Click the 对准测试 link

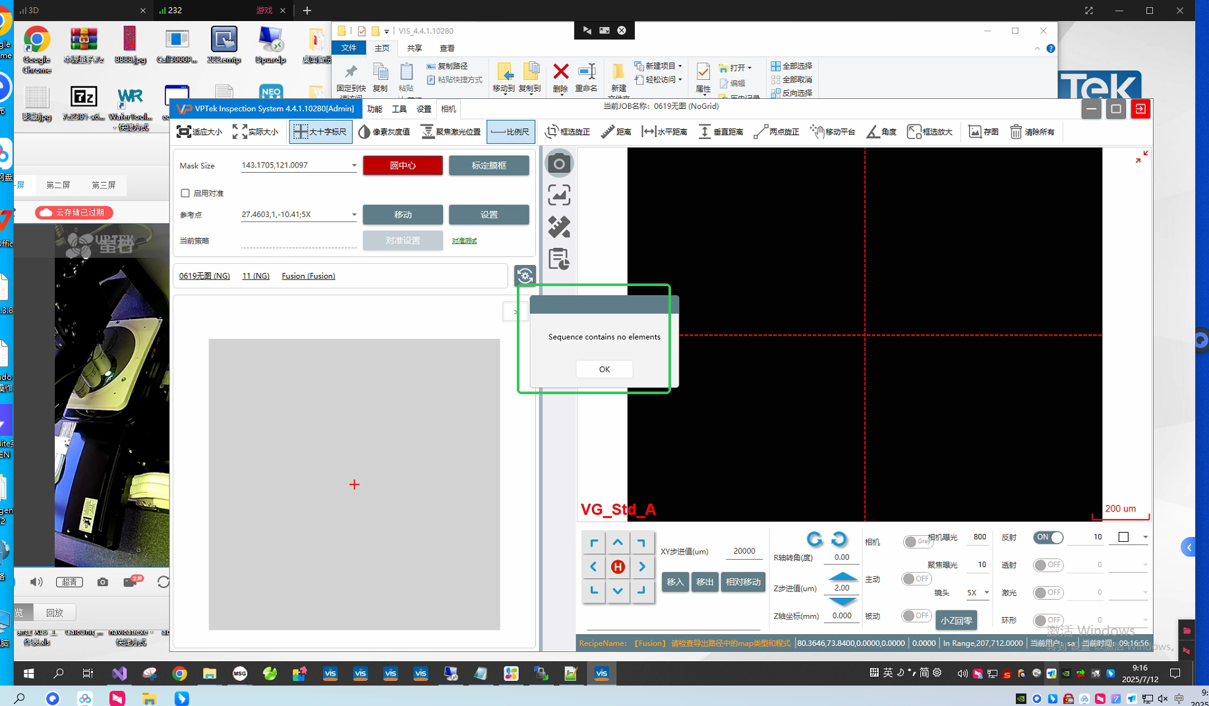464,241
